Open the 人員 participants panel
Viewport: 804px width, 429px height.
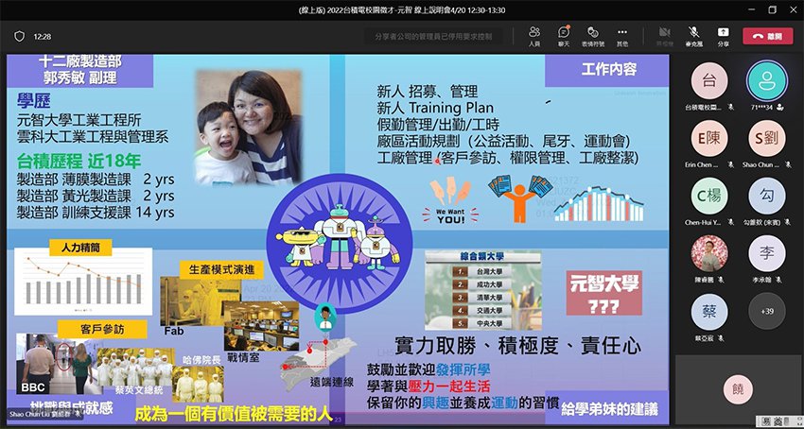pyautogui.click(x=534, y=37)
